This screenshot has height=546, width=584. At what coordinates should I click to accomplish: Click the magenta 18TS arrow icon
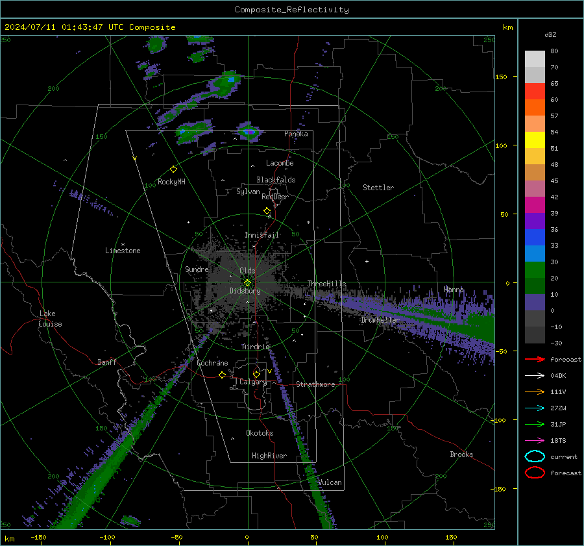535,441
